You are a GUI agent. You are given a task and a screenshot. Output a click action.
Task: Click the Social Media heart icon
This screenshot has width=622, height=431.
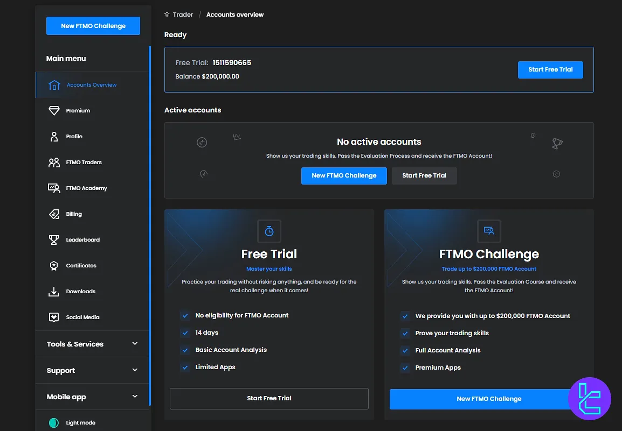(54, 317)
